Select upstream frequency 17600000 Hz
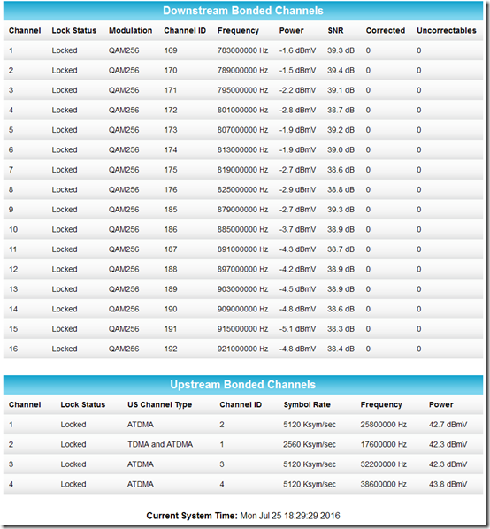 (x=384, y=445)
